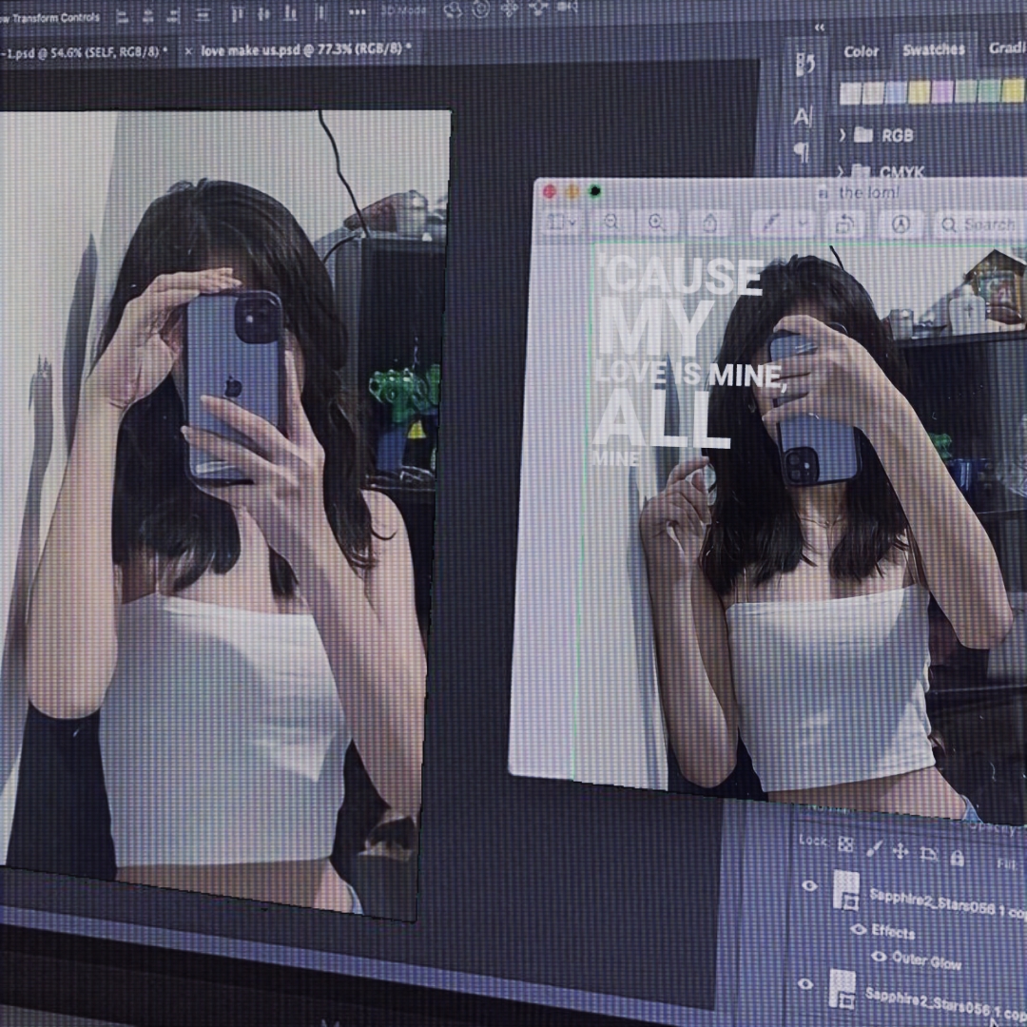Image resolution: width=1027 pixels, height=1027 pixels.
Task: Select the Markup pencil in Preview toolbar
Action: pos(772,223)
